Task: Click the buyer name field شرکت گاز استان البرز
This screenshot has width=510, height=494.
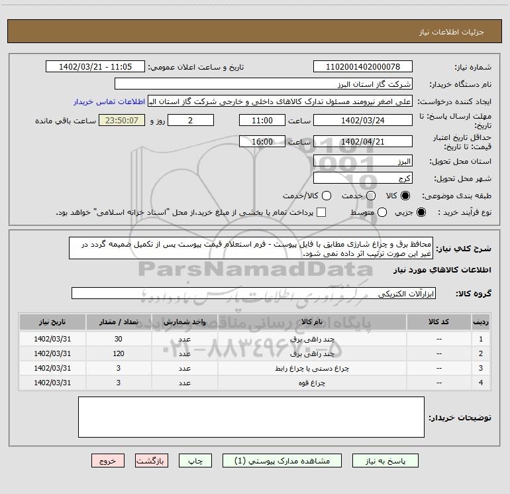Action: point(264,84)
